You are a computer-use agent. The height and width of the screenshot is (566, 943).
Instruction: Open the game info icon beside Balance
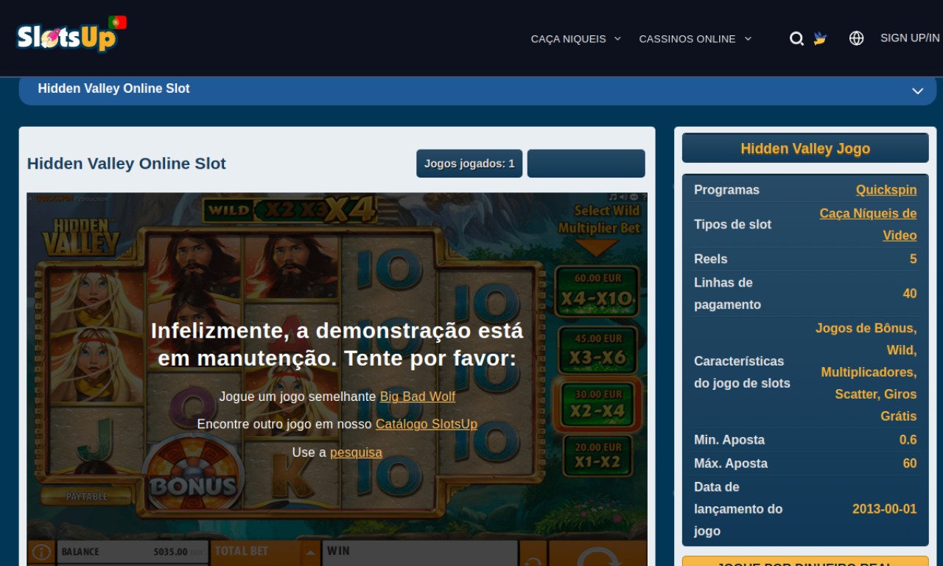pyautogui.click(x=41, y=553)
